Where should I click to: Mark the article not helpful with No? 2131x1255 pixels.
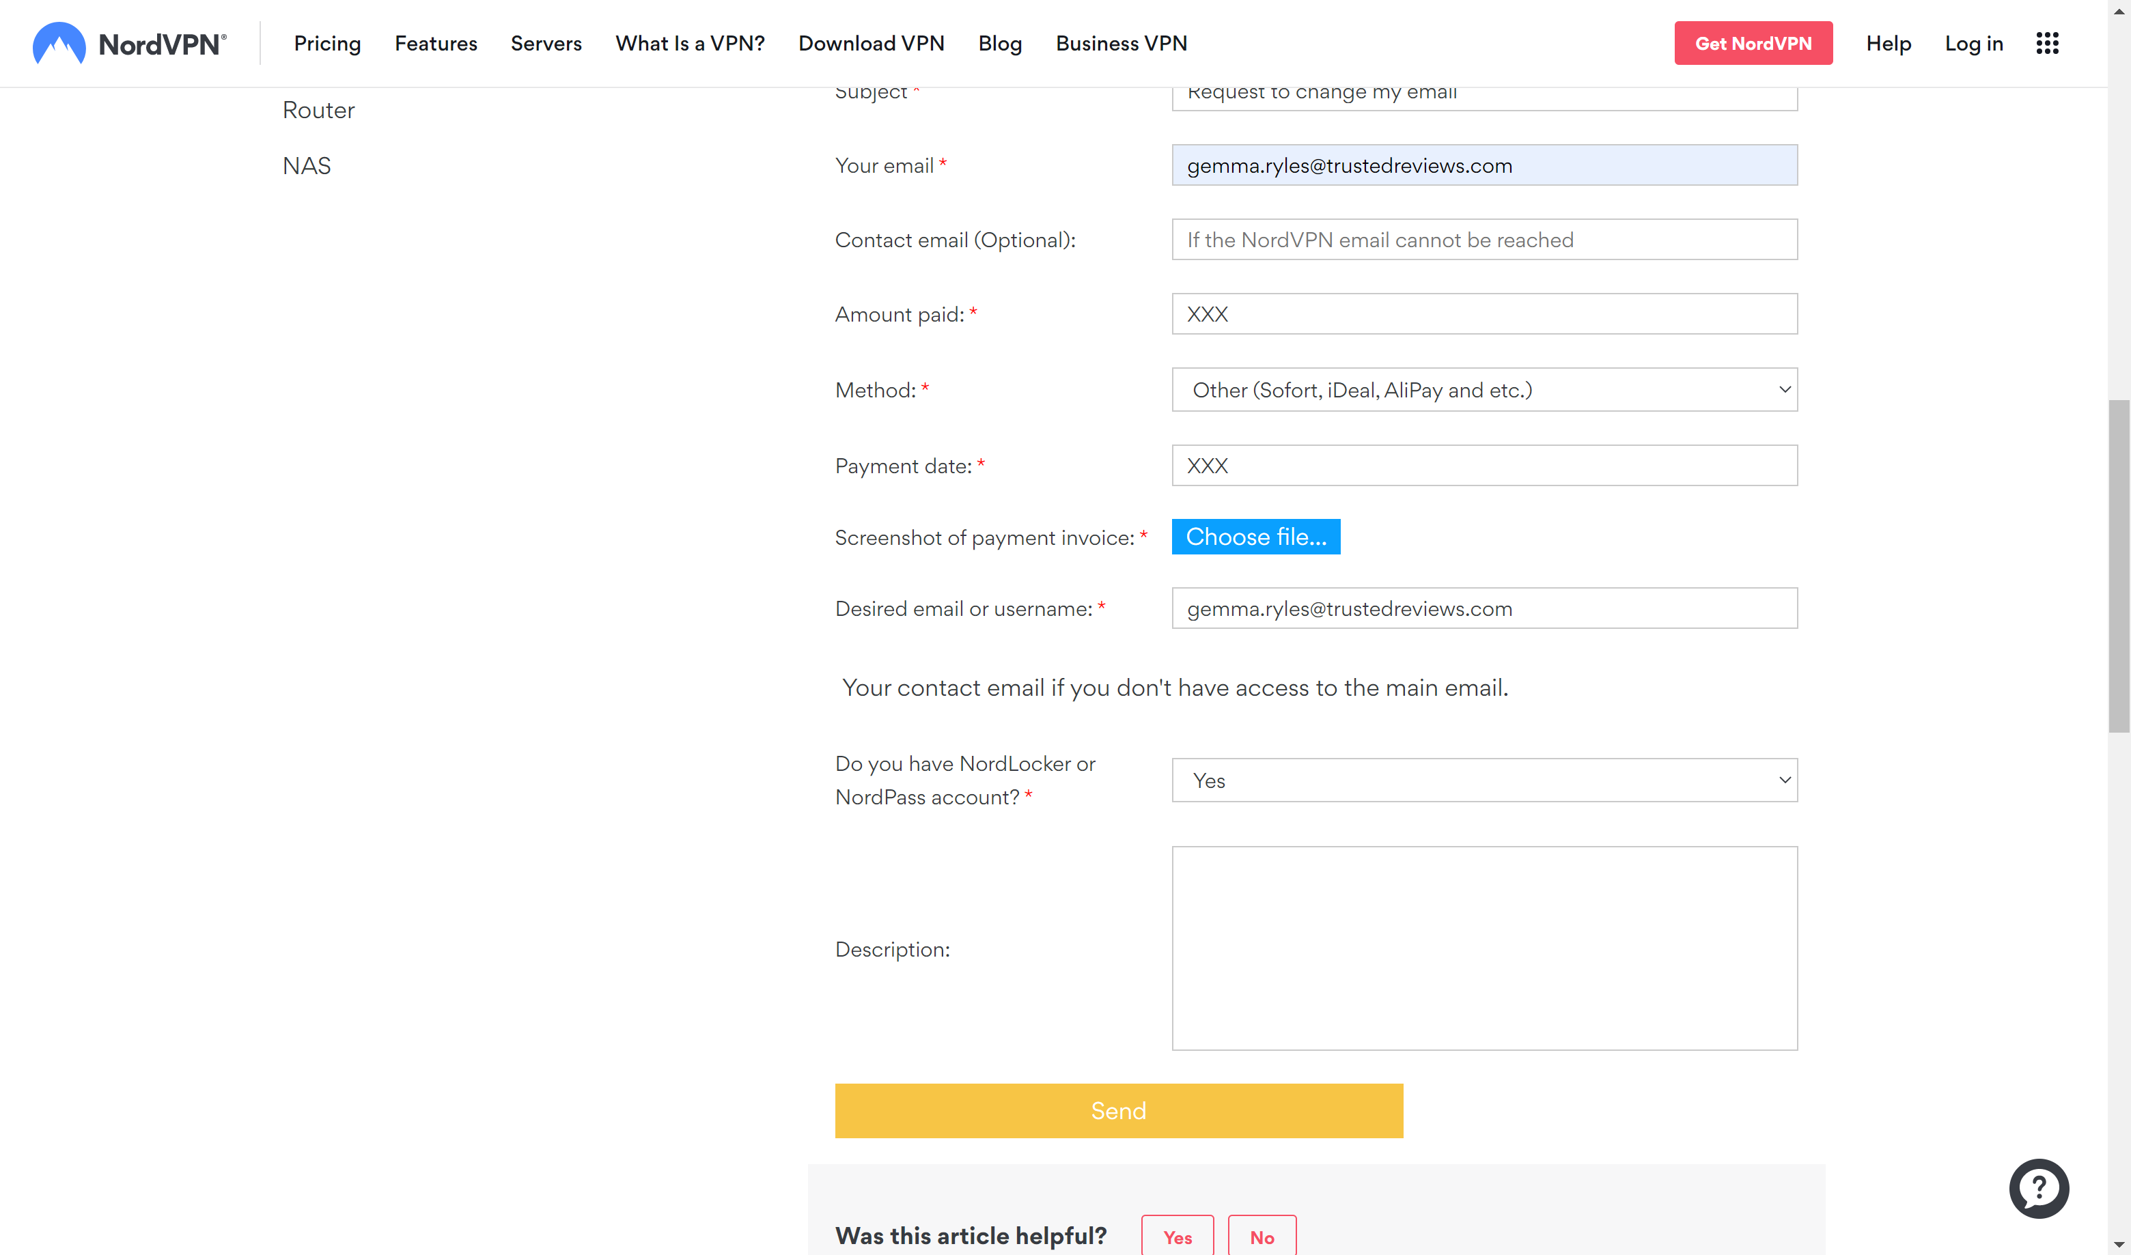(1262, 1237)
